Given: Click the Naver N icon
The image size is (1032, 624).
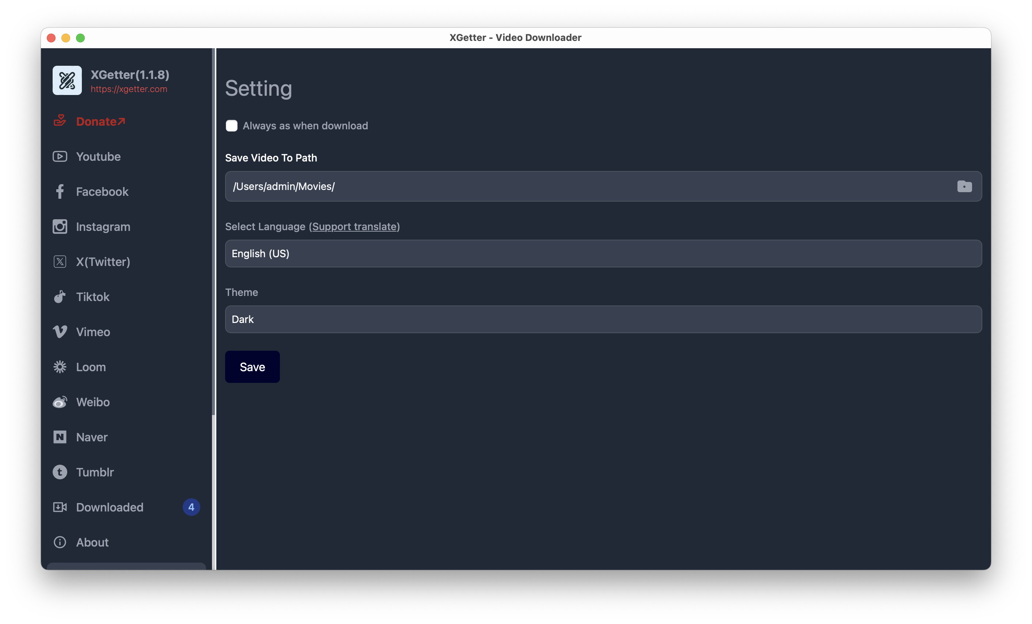Looking at the screenshot, I should click(60, 437).
